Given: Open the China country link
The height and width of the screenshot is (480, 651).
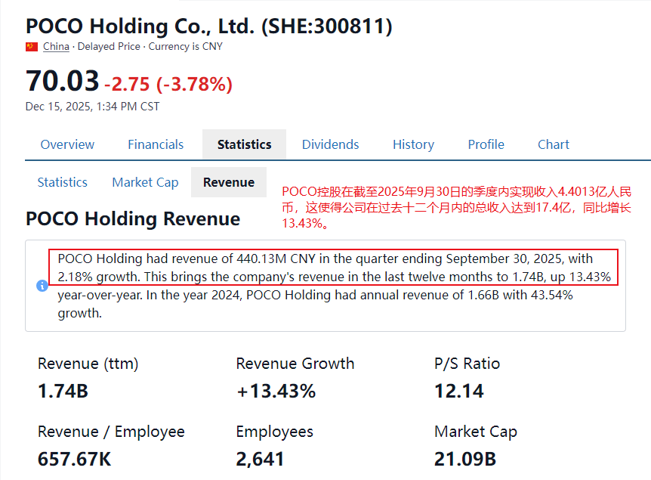Looking at the screenshot, I should 56,47.
